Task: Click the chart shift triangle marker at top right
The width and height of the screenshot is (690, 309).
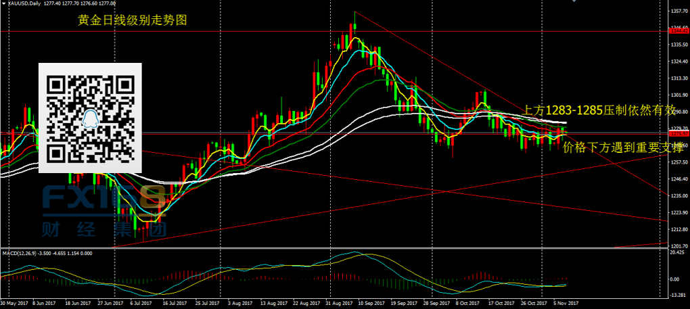Action: coord(575,3)
